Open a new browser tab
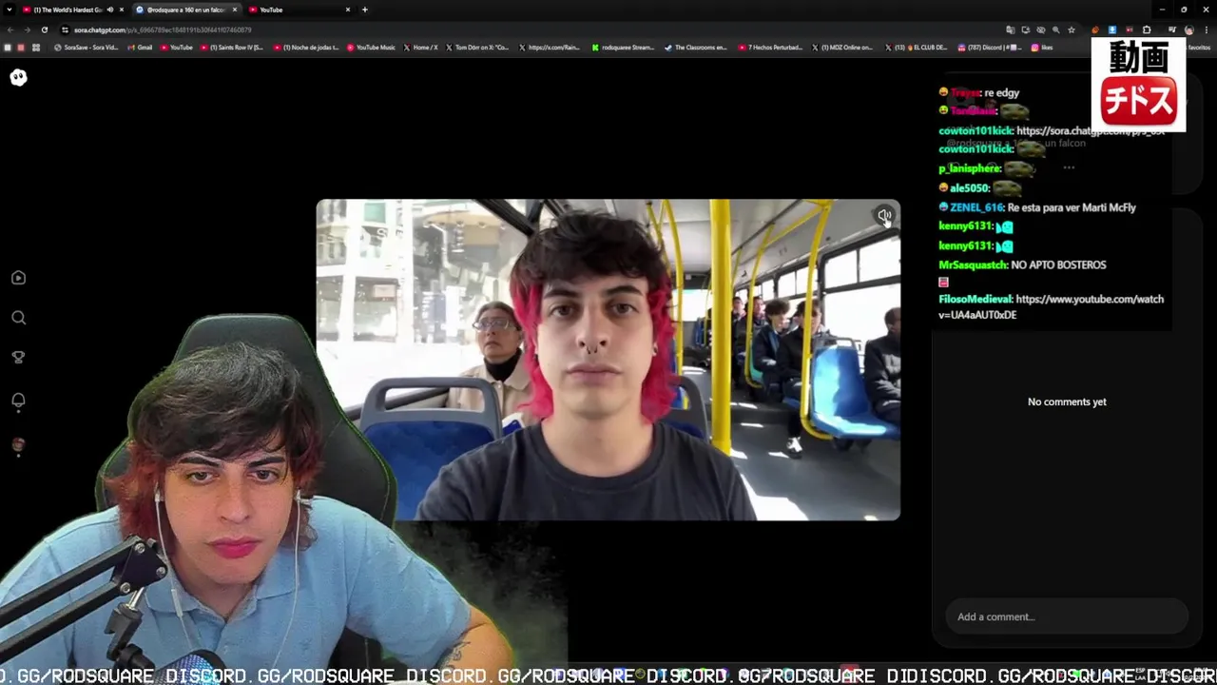 coord(365,10)
